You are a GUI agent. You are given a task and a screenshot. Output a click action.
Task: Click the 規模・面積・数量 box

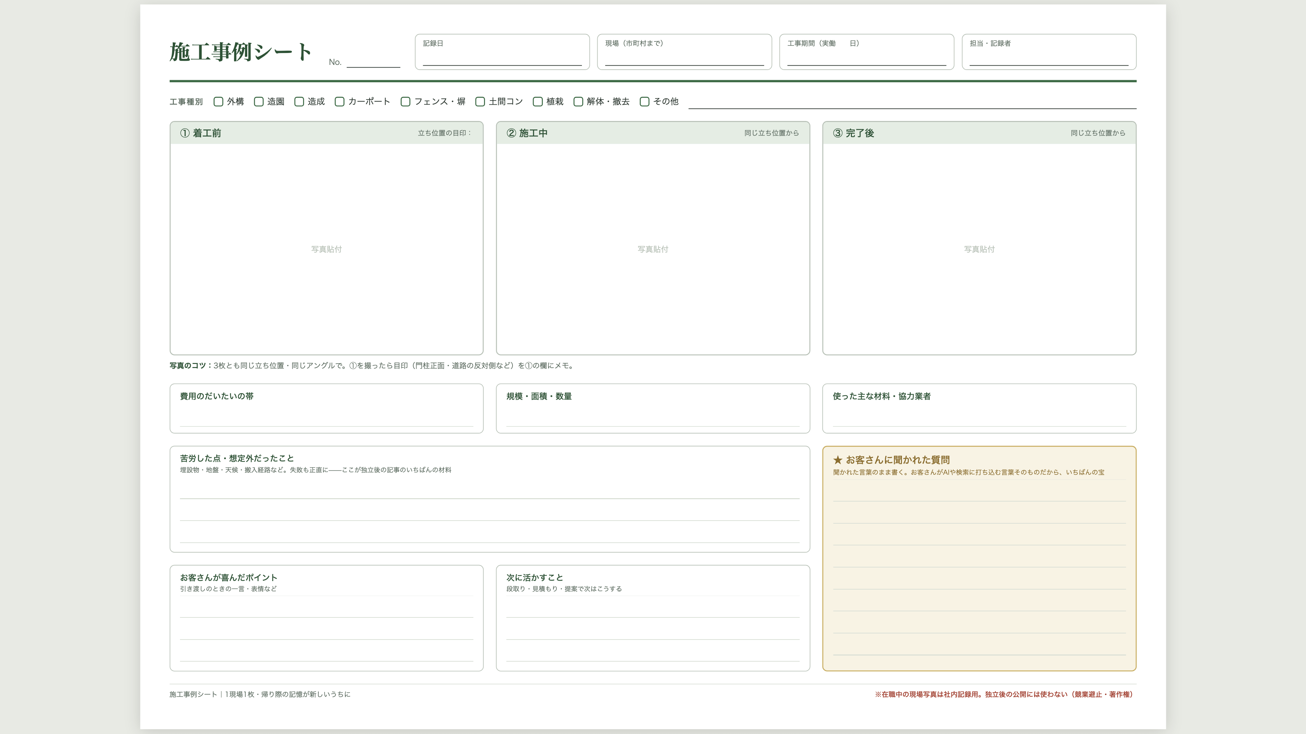click(653, 409)
